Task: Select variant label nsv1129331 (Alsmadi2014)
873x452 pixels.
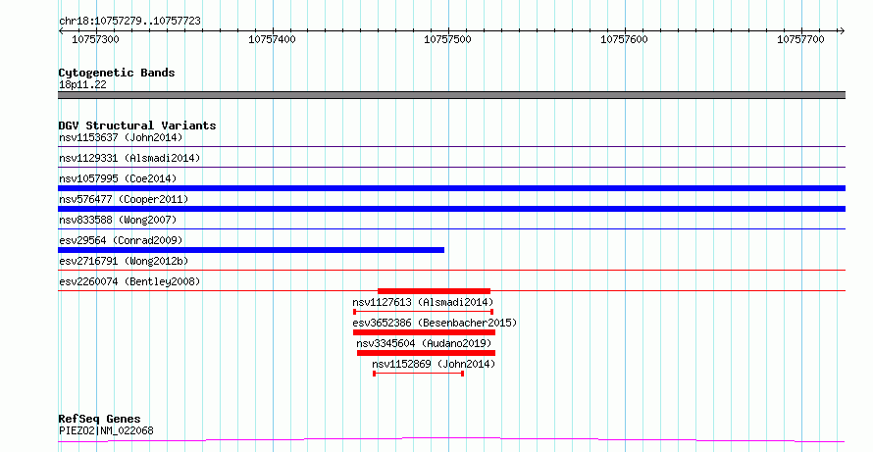Action: coord(129,158)
